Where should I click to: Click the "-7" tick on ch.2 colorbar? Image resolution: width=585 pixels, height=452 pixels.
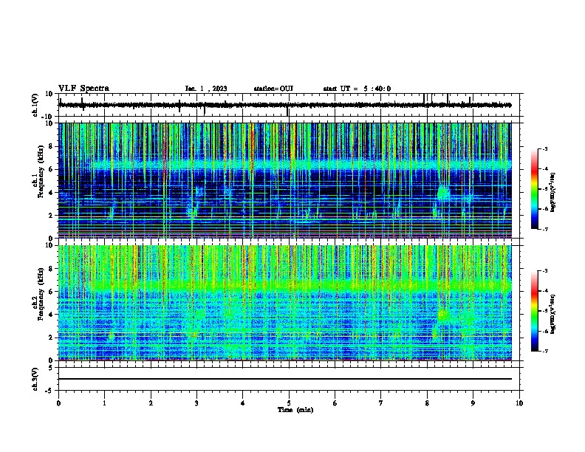544,351
